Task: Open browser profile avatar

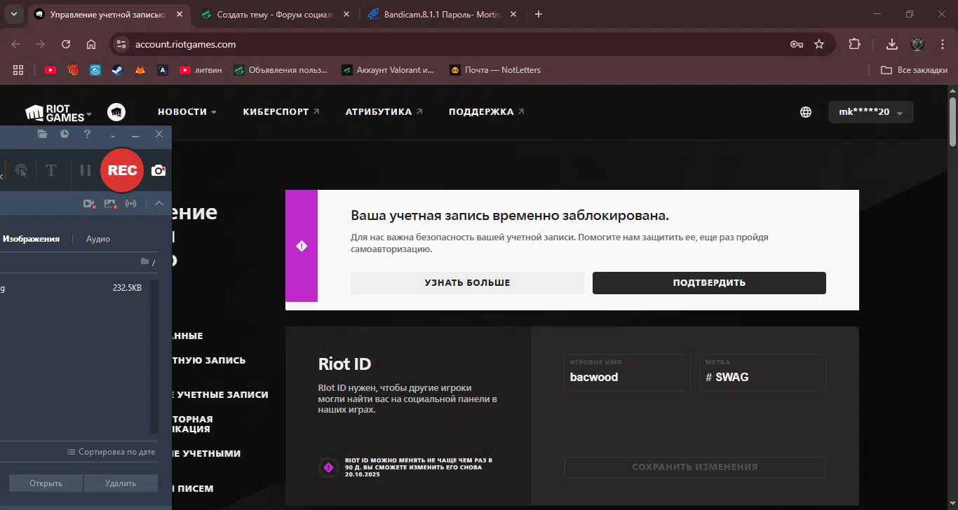Action: click(x=917, y=44)
